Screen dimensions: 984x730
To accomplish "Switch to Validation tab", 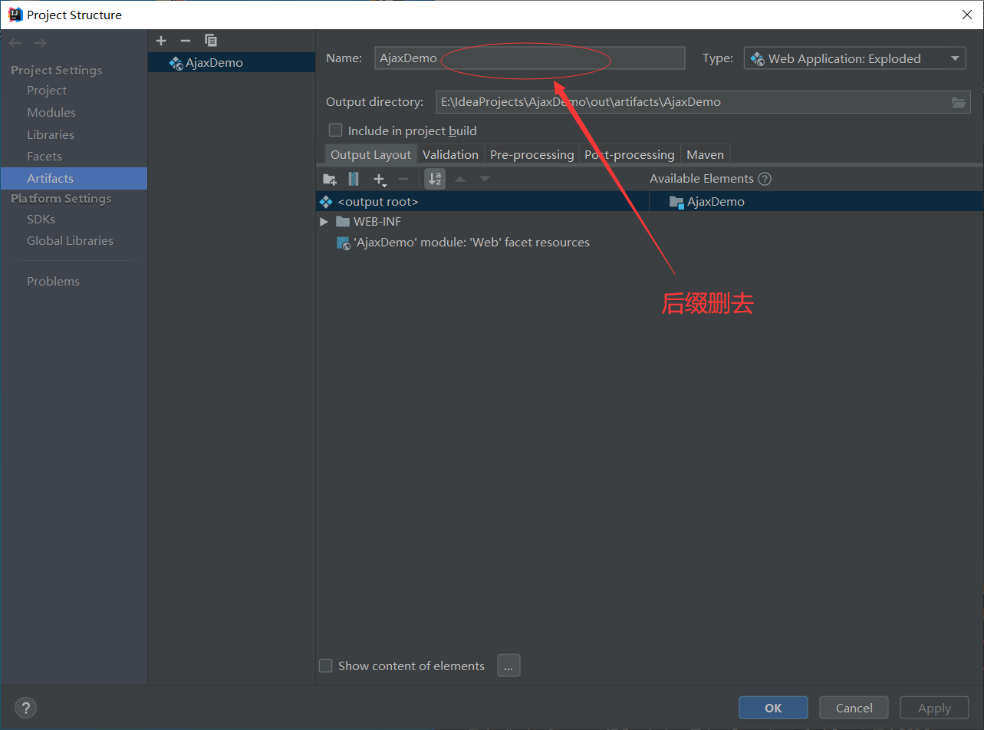I will point(450,154).
